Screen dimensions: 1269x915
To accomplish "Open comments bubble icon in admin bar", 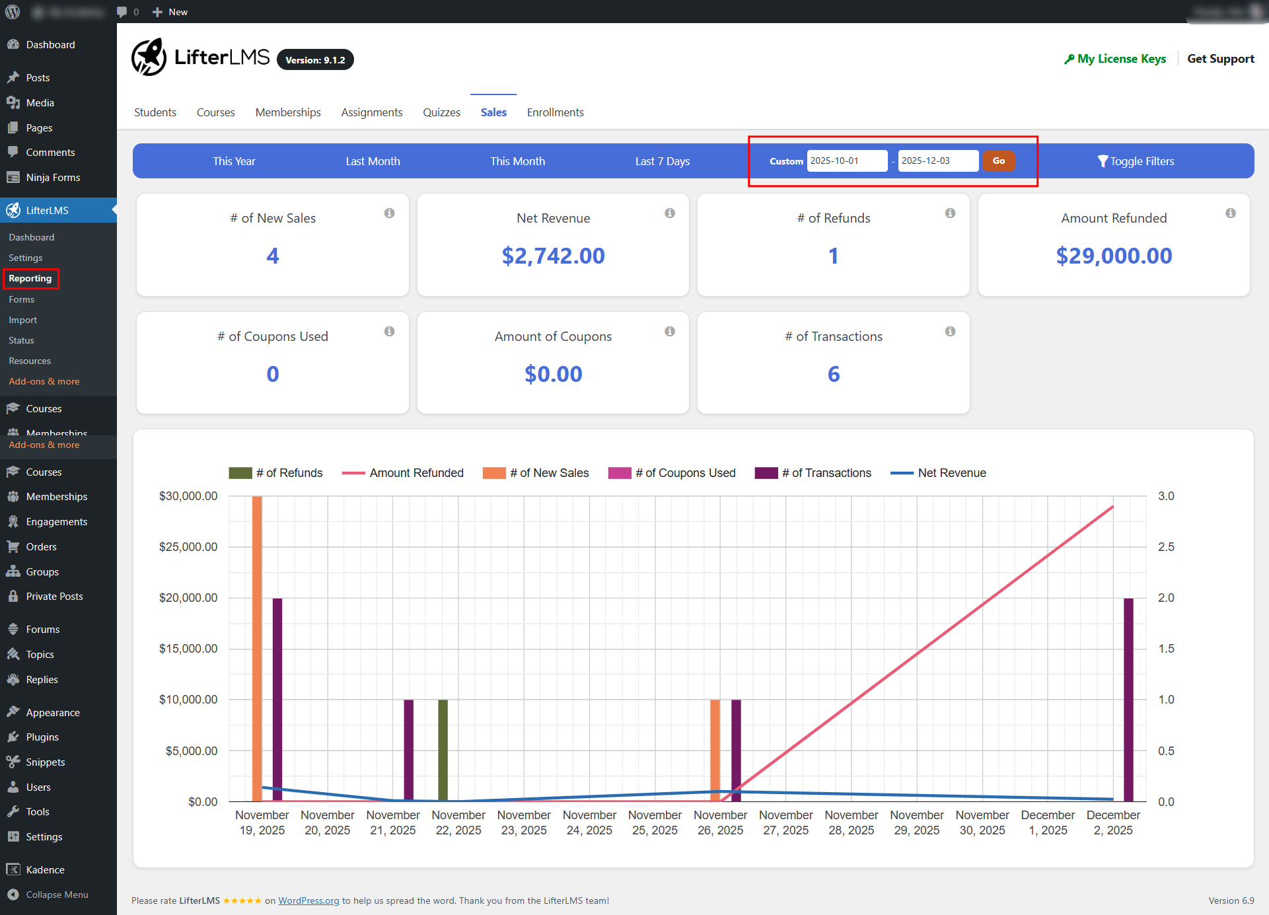I will pos(122,12).
